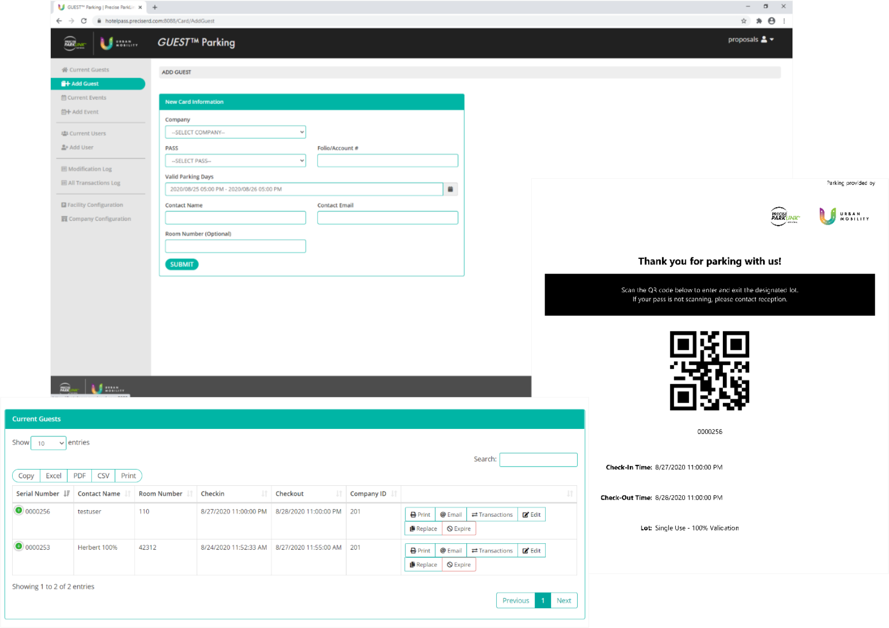Replace card for testuser row
Image resolution: width=889 pixels, height=628 pixels.
coord(423,528)
